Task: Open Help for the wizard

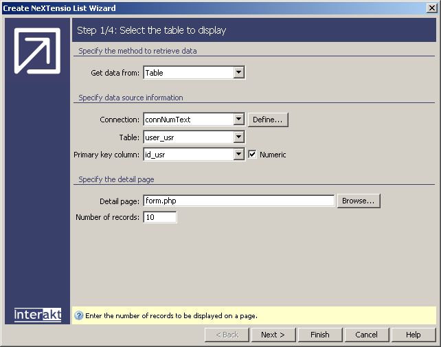Action: tap(413, 335)
